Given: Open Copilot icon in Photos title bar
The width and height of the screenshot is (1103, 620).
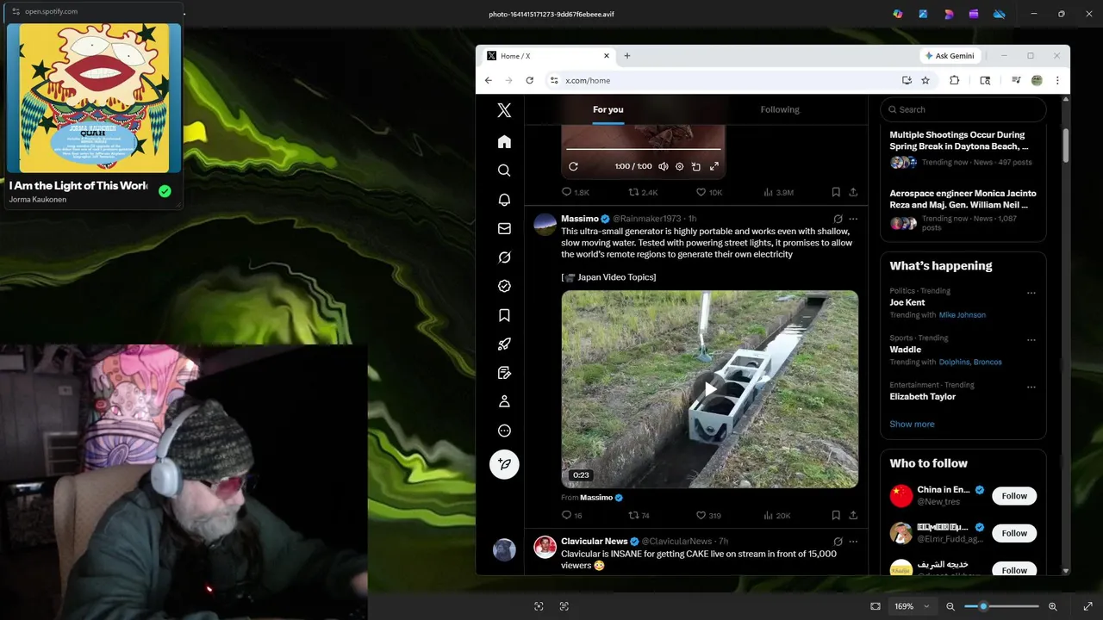Looking at the screenshot, I should [x=898, y=14].
